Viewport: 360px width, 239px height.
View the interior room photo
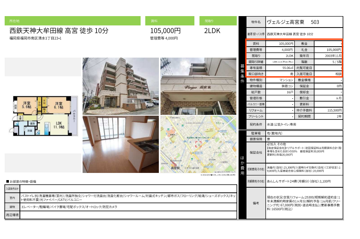121,144
